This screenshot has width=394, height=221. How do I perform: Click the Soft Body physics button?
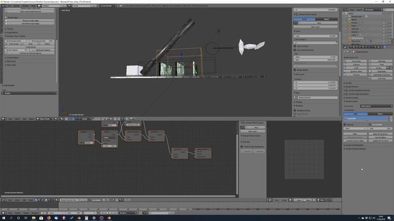381,61
